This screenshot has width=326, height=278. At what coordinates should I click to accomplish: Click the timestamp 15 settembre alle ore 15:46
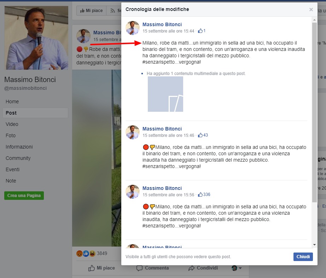click(168, 135)
